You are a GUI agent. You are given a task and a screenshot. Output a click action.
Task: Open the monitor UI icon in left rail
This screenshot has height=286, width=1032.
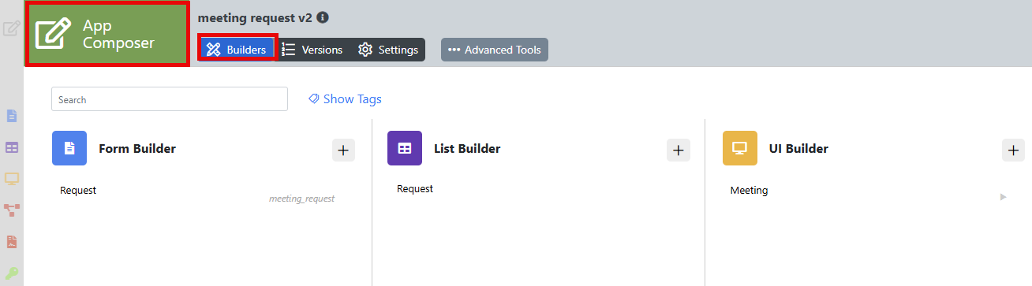pyautogui.click(x=12, y=179)
